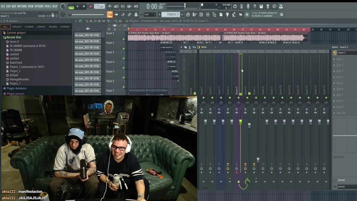Open the OPTIONS menu
The height and width of the screenshot is (201, 357).
[x=39, y=6]
